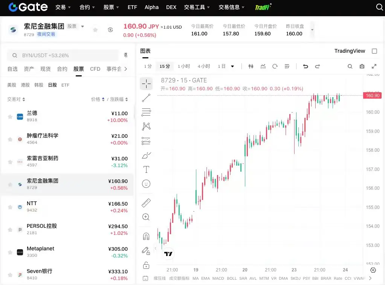Select the 港股 market filter
Viewport: 385px width, 285px height.
[25, 85]
